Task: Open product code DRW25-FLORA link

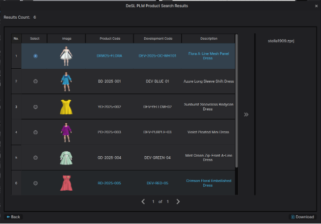Action: (109, 56)
